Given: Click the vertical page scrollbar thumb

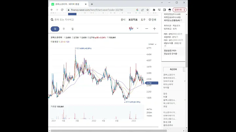Looking at the screenshot, I should (187, 51).
